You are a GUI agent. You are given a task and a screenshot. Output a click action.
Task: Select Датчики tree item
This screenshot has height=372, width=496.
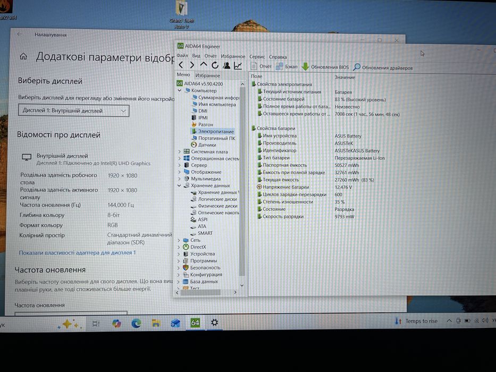pos(204,145)
